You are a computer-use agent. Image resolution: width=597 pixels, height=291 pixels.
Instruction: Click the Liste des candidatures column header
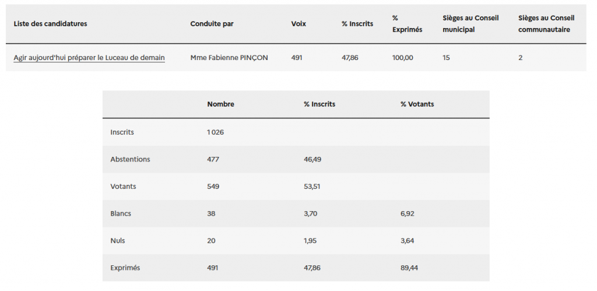coord(50,24)
